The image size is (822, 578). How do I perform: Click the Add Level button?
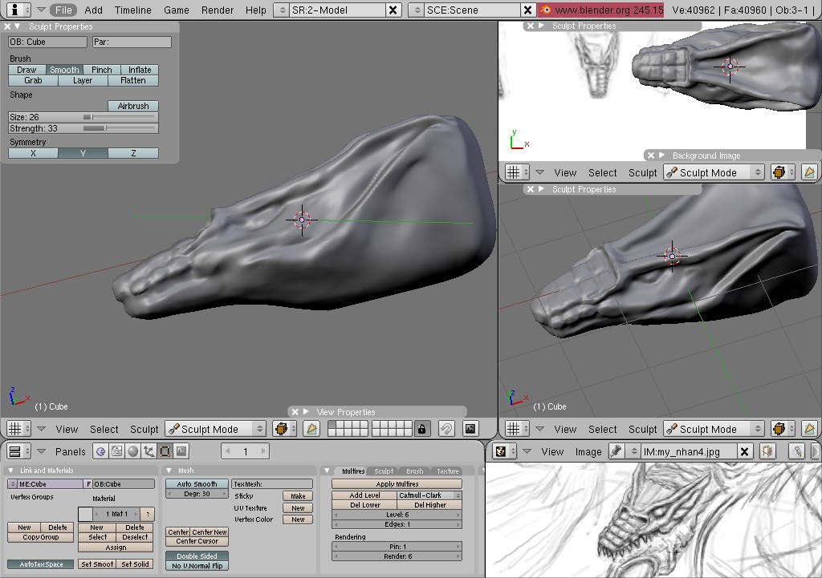[364, 495]
